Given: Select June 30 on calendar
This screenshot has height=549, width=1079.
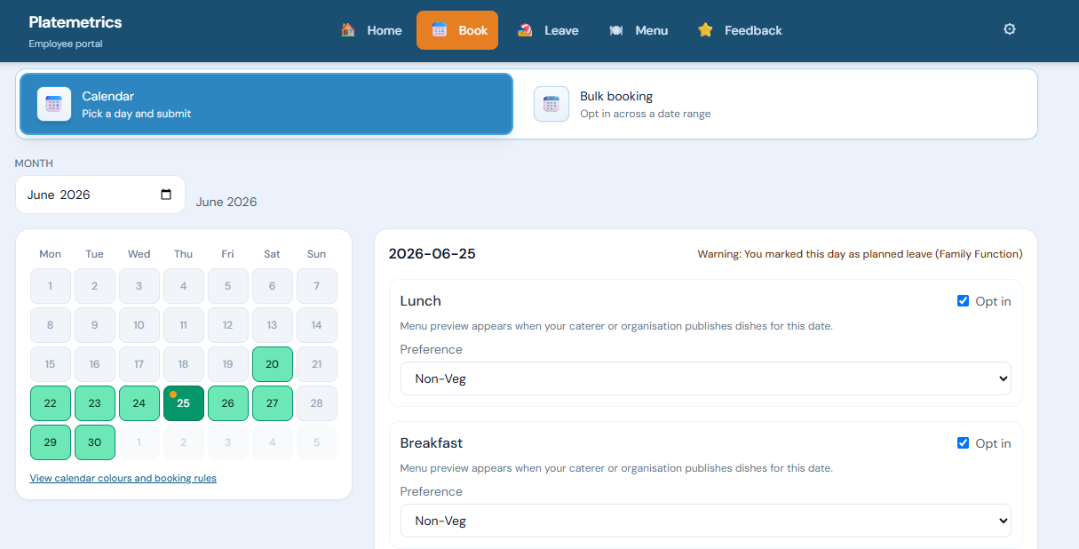Looking at the screenshot, I should click(x=95, y=442).
